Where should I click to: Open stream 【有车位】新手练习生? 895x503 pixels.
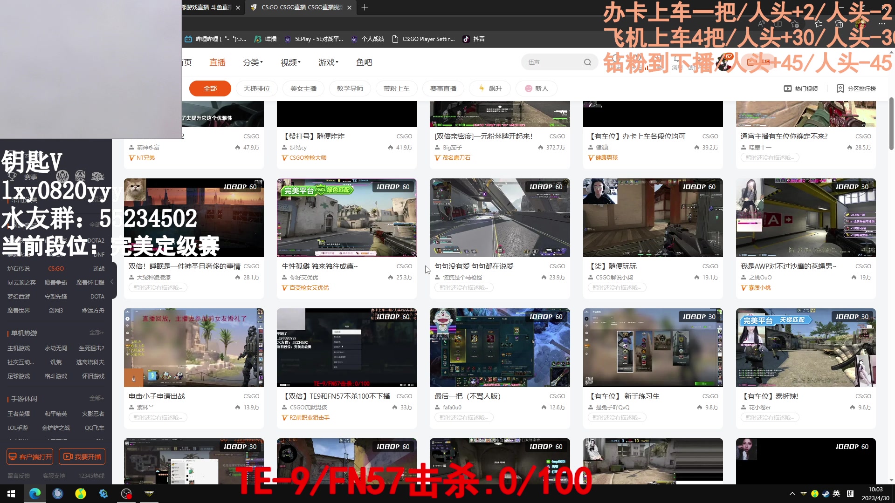tap(624, 396)
